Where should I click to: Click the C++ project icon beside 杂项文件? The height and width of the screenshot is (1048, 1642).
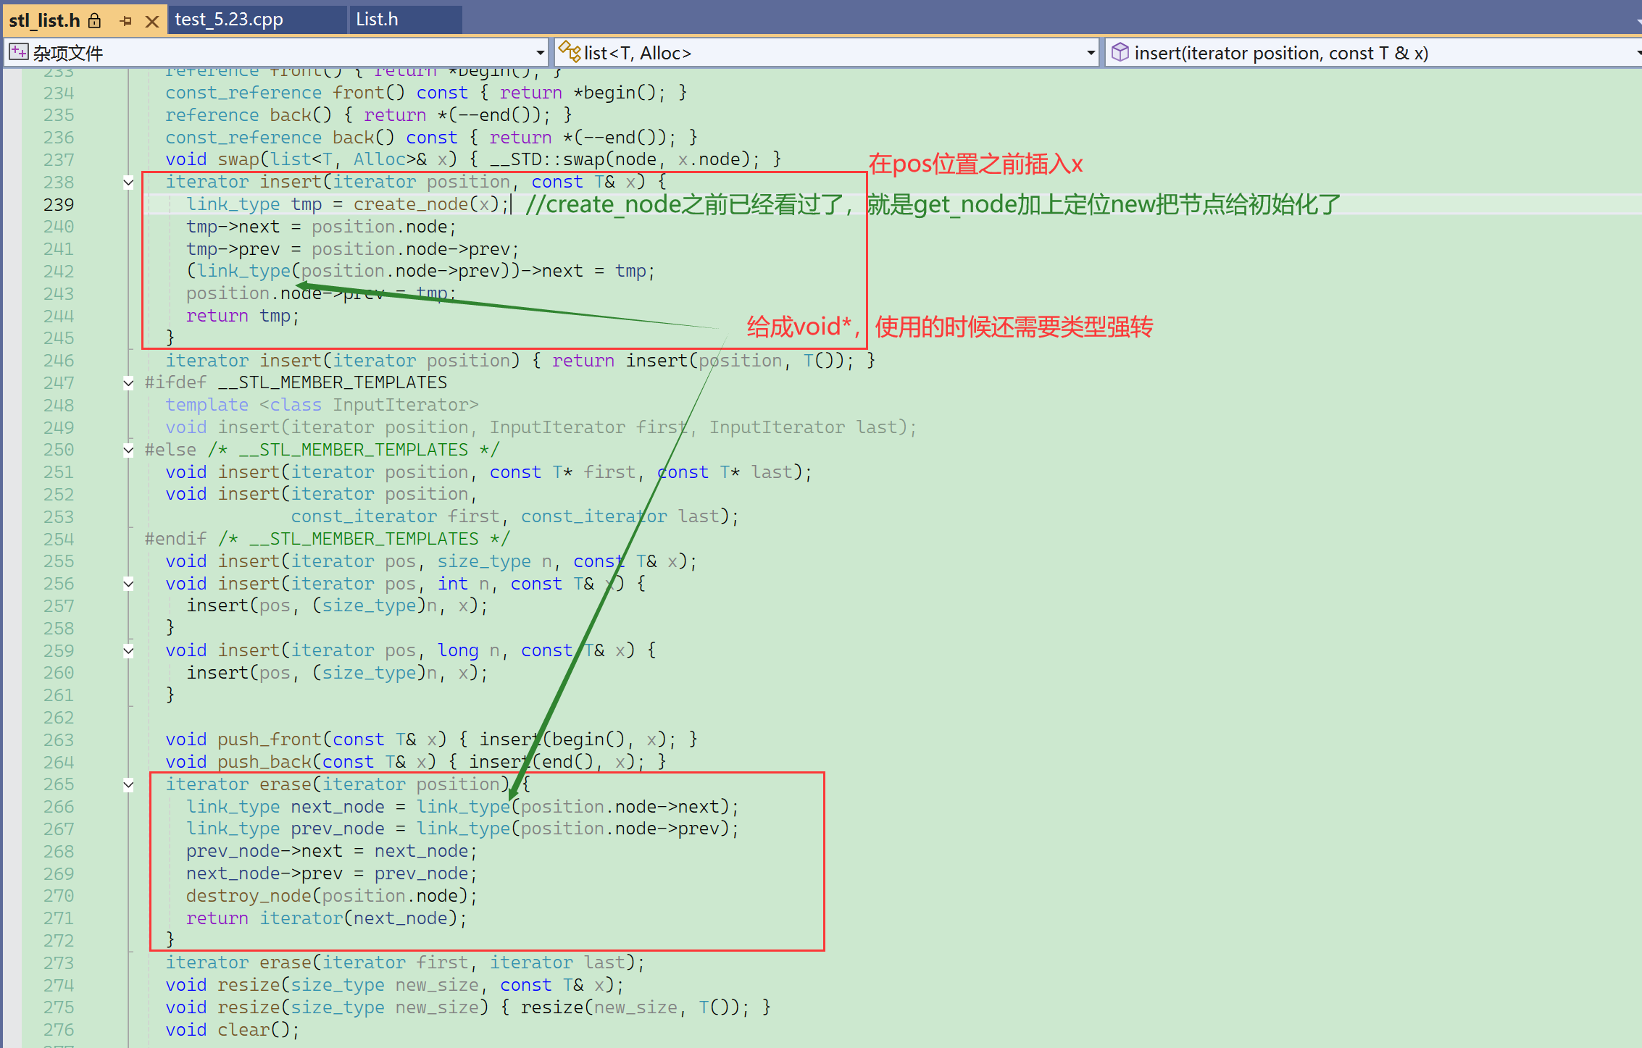tap(18, 52)
